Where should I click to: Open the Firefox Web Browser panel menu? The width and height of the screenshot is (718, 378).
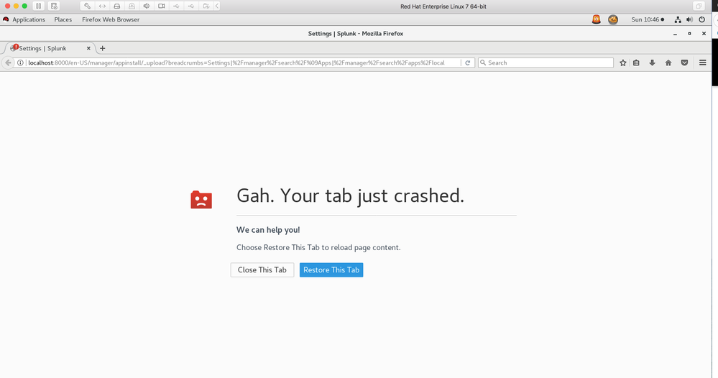pyautogui.click(x=111, y=19)
